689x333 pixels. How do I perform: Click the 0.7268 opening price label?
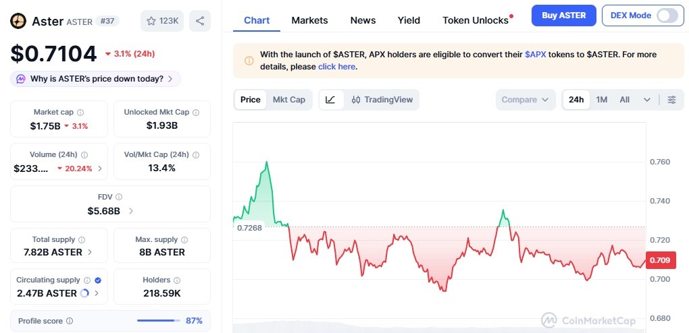tap(249, 228)
